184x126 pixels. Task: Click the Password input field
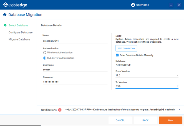pos(75,82)
